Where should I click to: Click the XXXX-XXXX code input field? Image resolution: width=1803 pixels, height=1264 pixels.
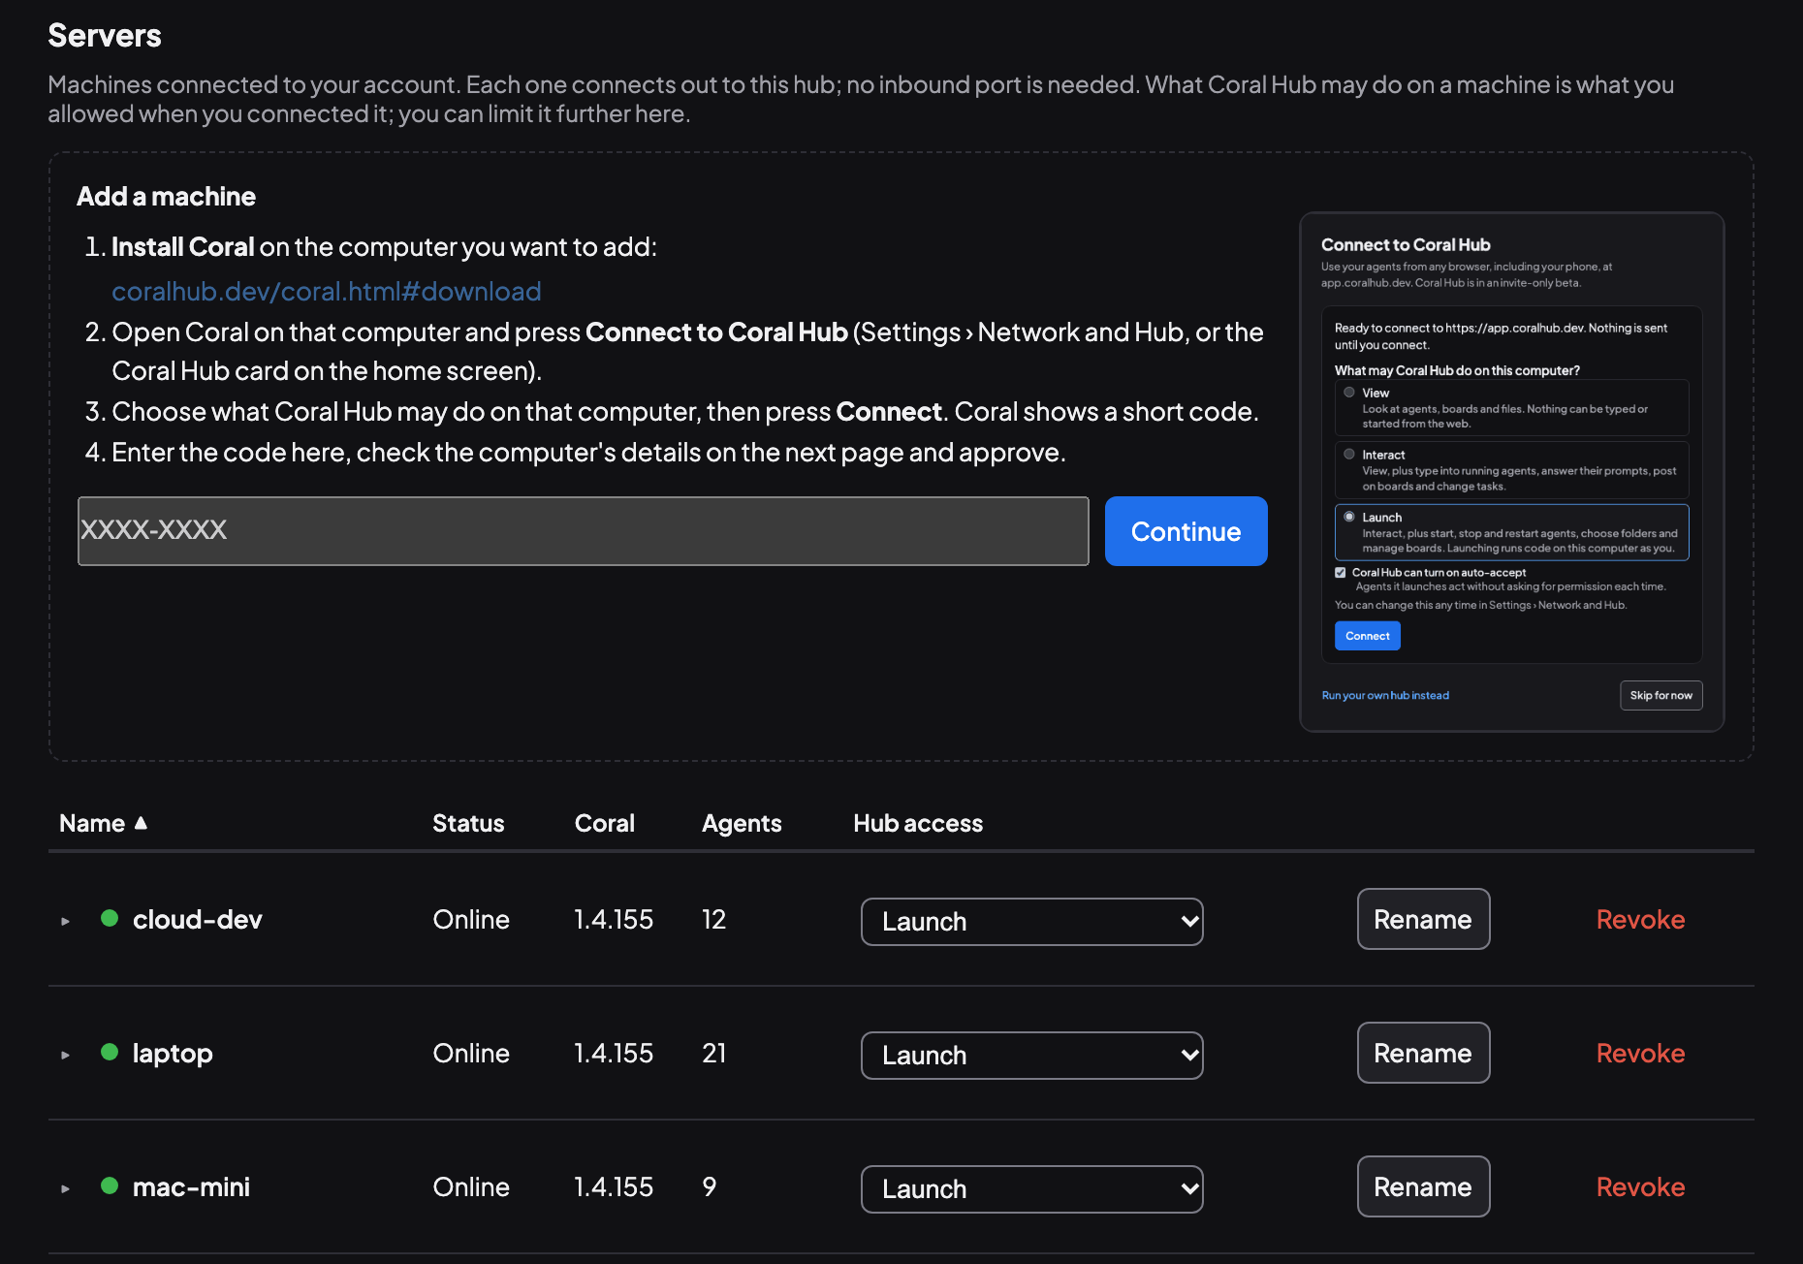point(583,531)
